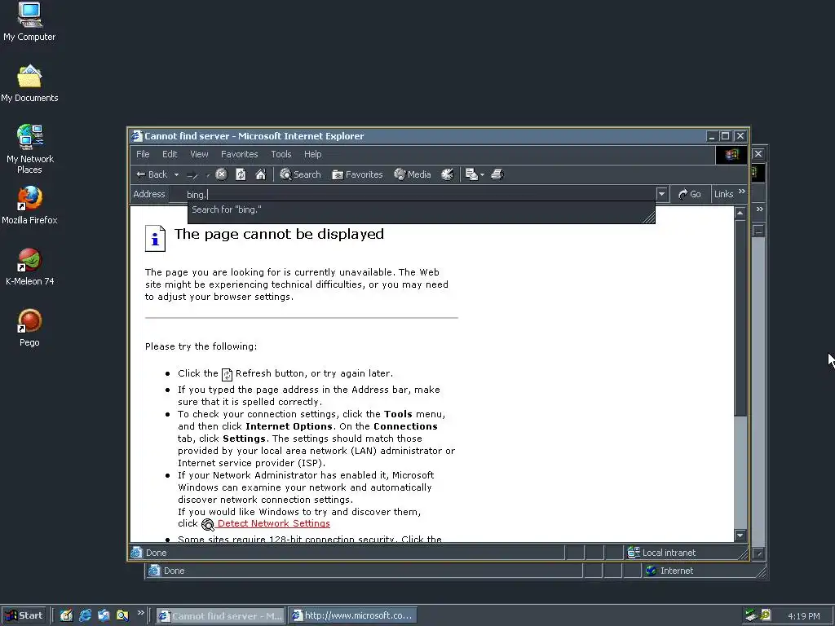Open the Edit menu
This screenshot has width=835, height=626.
point(170,154)
